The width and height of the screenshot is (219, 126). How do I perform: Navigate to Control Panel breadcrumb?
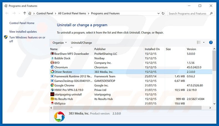(x=45, y=13)
